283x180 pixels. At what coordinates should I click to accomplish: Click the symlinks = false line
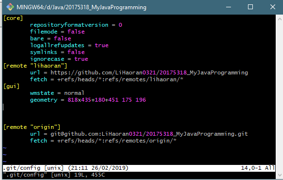coord(57,52)
